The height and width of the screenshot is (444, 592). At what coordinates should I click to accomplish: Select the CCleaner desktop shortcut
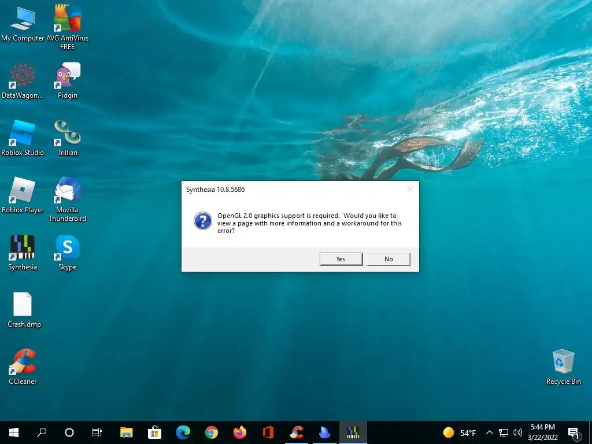(x=23, y=367)
